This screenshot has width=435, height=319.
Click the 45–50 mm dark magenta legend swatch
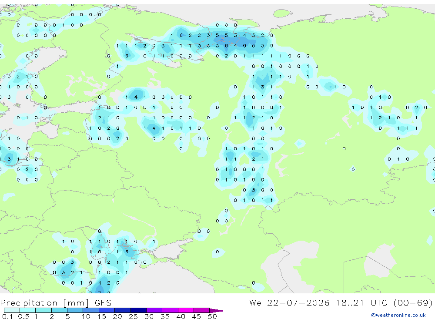point(202,310)
